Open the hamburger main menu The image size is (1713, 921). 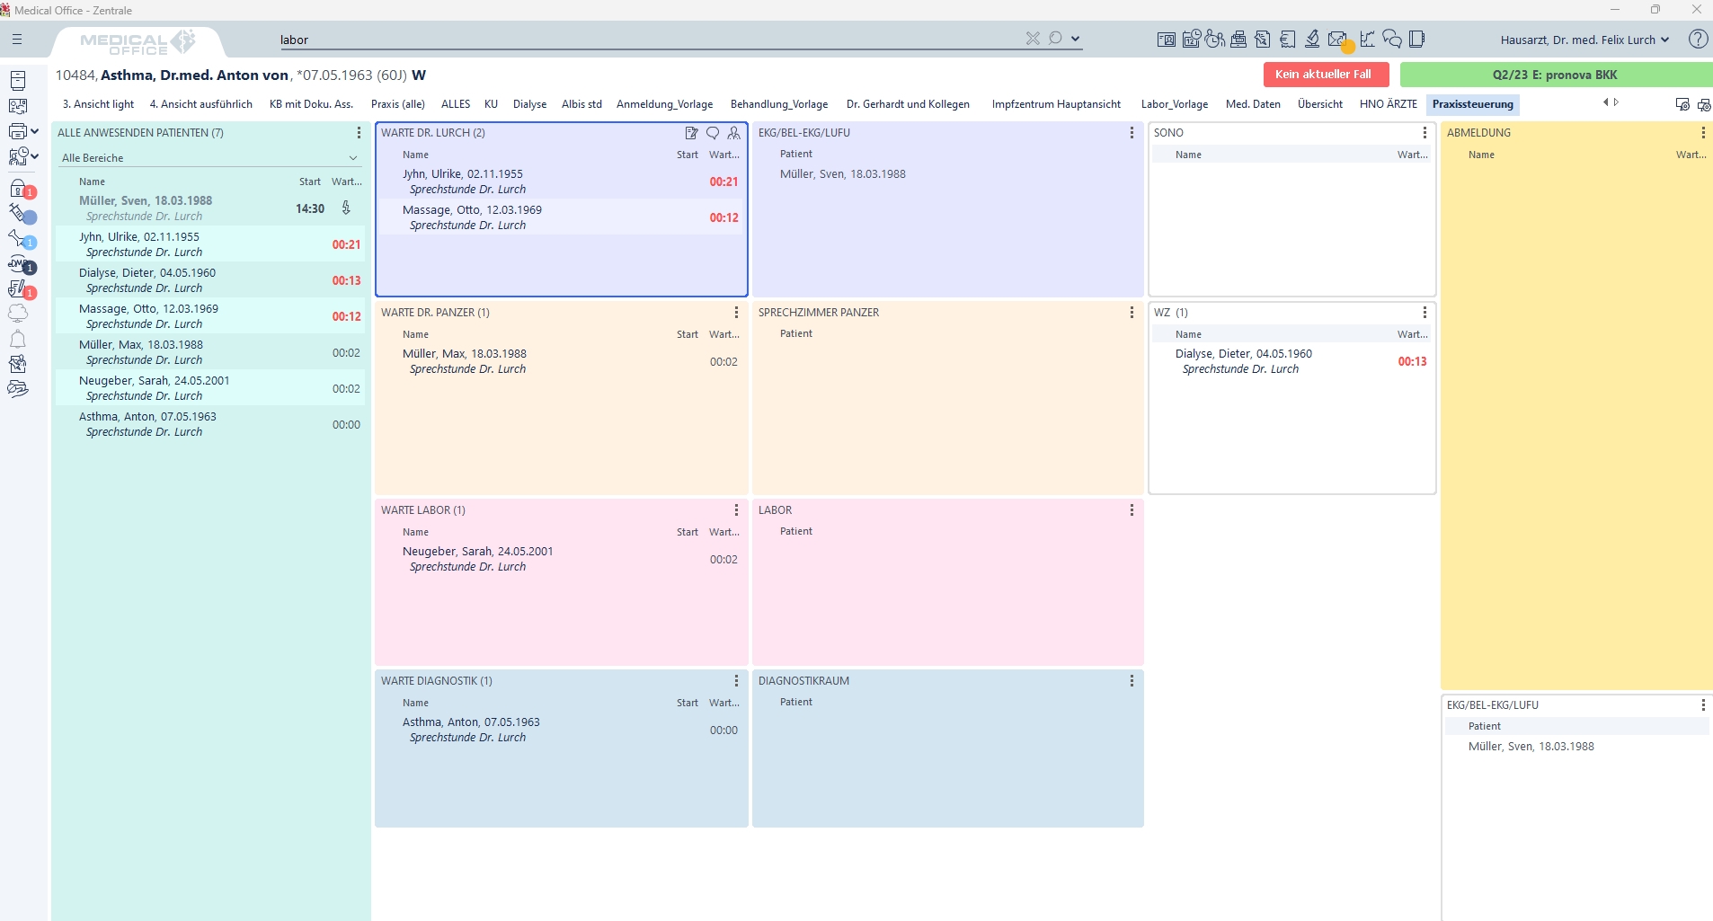17,40
